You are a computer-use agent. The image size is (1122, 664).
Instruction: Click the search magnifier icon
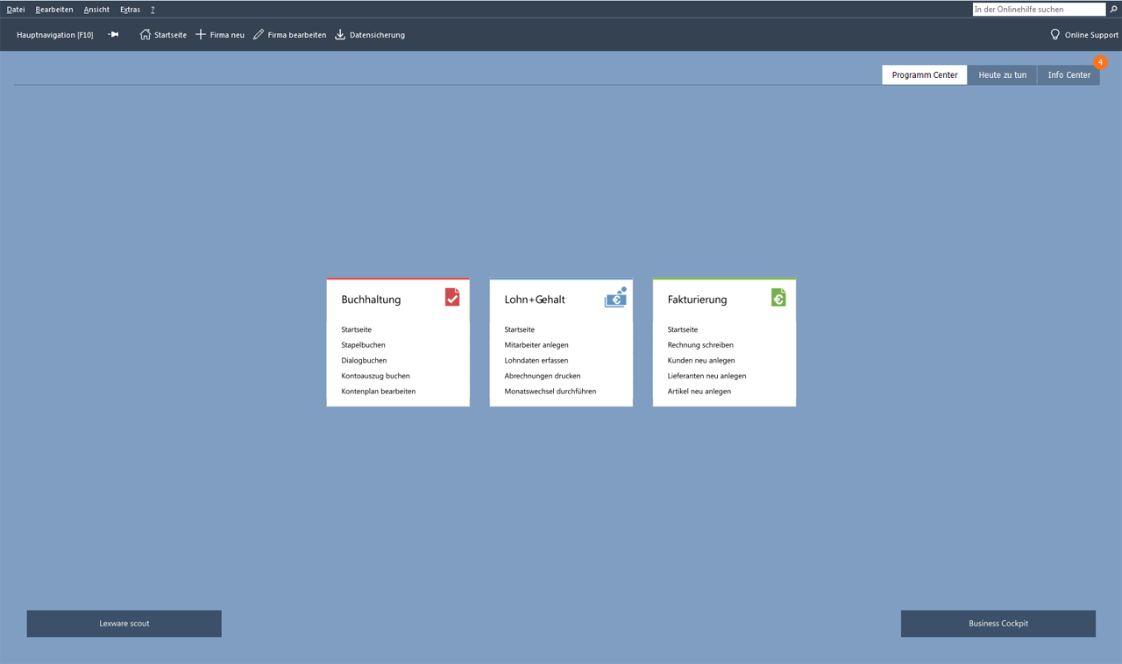(x=1114, y=10)
